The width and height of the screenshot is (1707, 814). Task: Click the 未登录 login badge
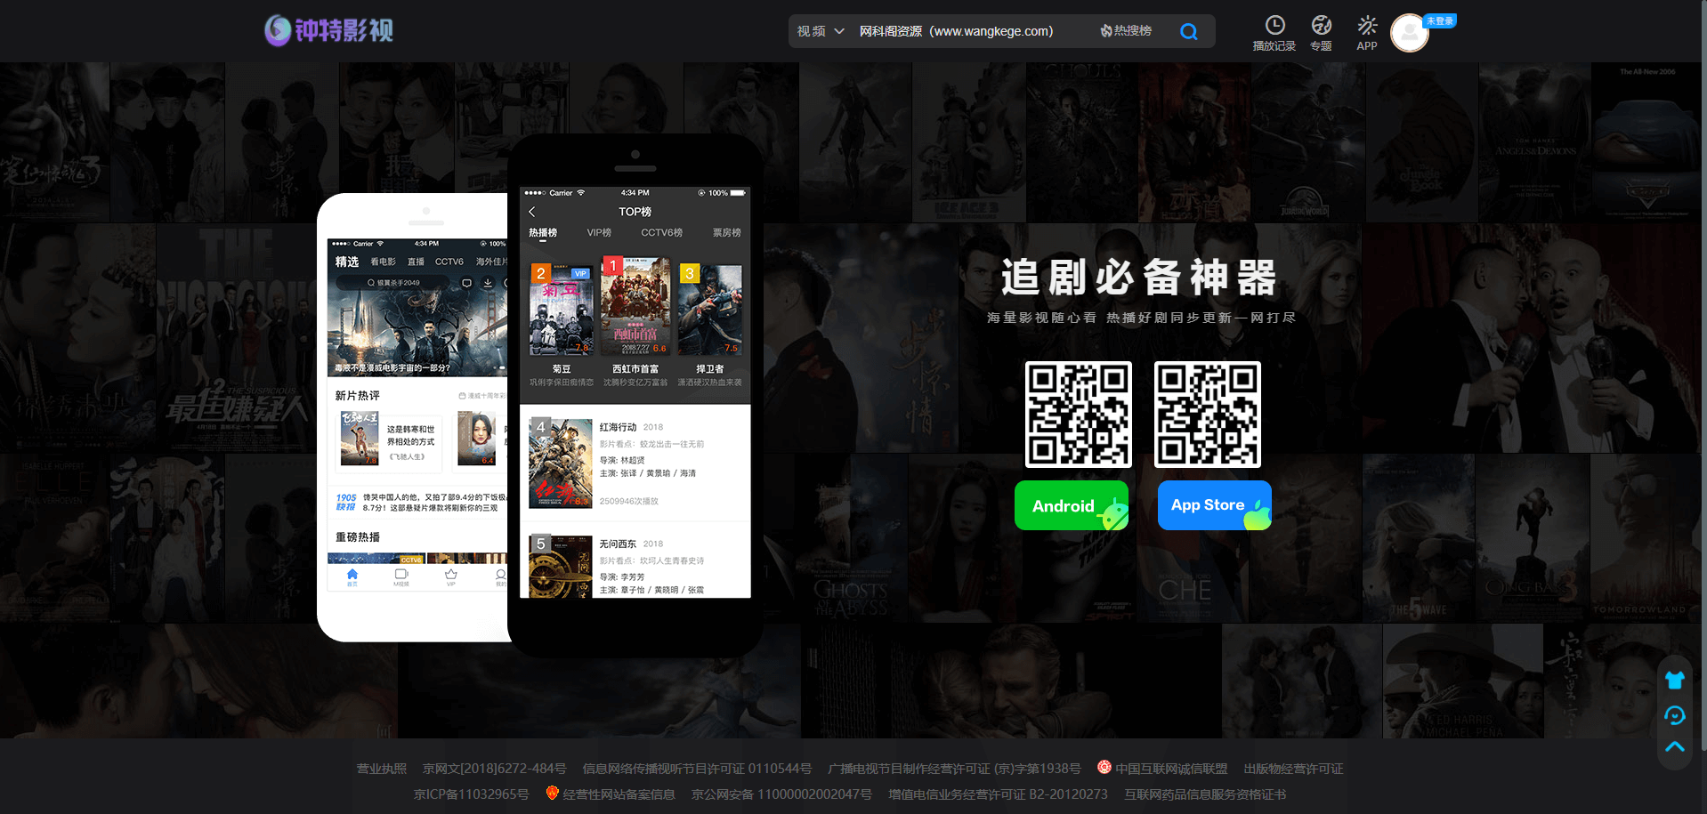click(x=1440, y=21)
